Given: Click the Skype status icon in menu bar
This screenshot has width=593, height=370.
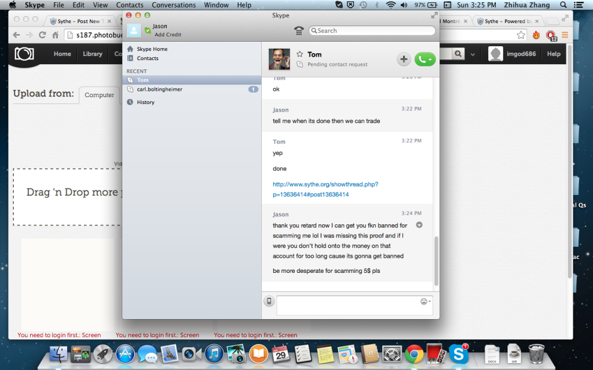Looking at the screenshot, I should (339, 5).
